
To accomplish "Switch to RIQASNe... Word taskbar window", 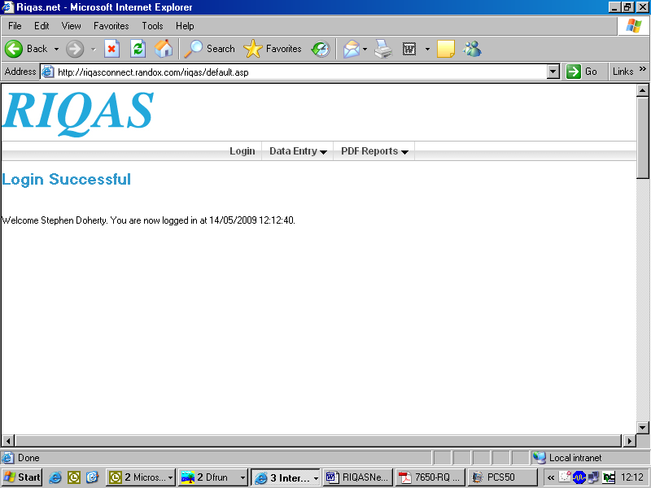I will coord(358,477).
